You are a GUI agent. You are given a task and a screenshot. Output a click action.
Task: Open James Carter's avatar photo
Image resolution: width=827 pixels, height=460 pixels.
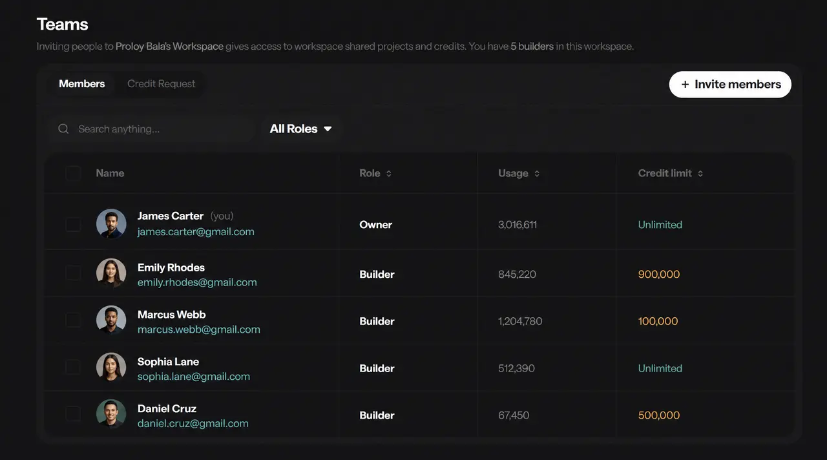(x=111, y=224)
